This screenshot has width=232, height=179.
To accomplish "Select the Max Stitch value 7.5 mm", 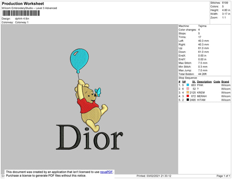I will click(203, 63).
